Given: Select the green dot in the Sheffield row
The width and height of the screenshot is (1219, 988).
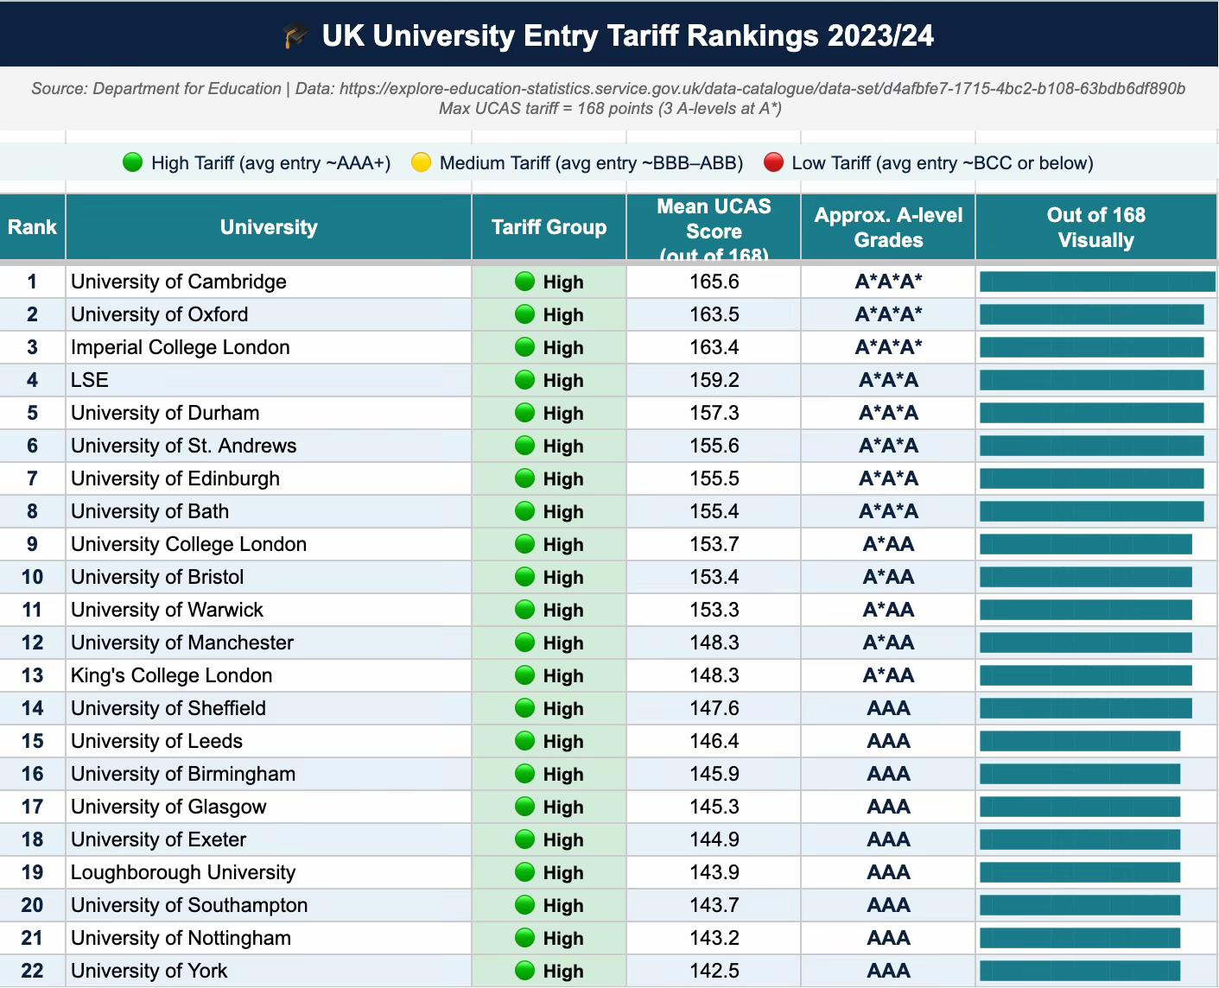Looking at the screenshot, I should coord(524,708).
